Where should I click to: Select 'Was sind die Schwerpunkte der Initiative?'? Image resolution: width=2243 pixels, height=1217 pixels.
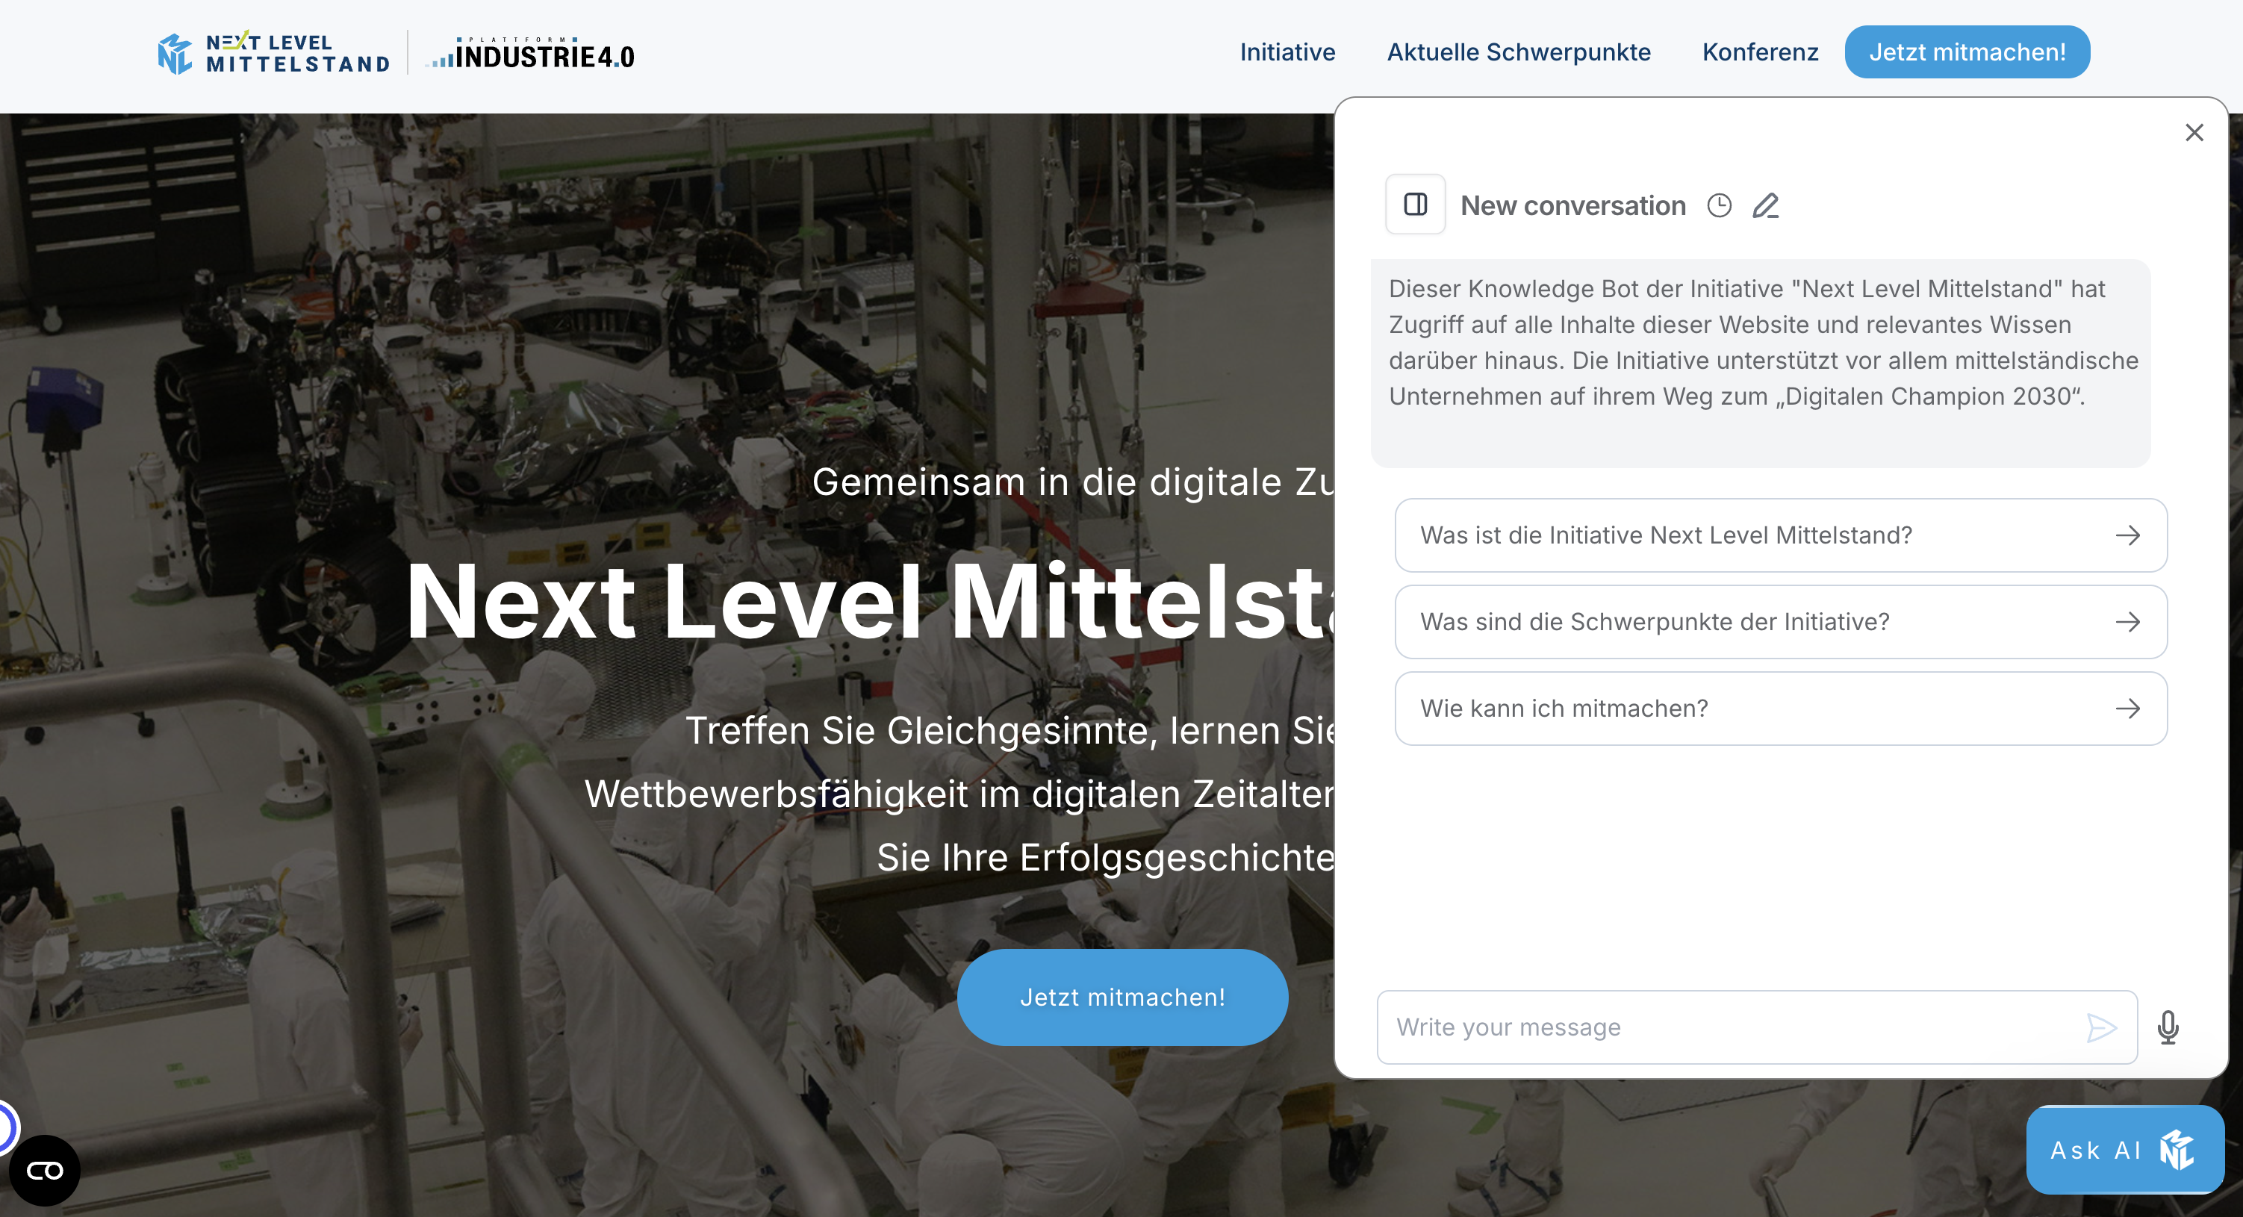coord(1781,621)
